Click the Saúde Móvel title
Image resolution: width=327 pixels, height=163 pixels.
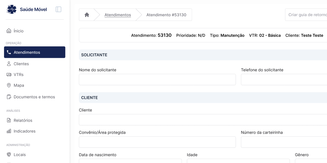tap(33, 9)
